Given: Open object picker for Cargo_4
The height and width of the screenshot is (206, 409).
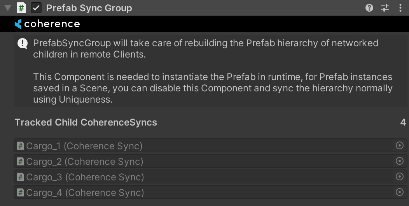Looking at the screenshot, I should pos(399,192).
